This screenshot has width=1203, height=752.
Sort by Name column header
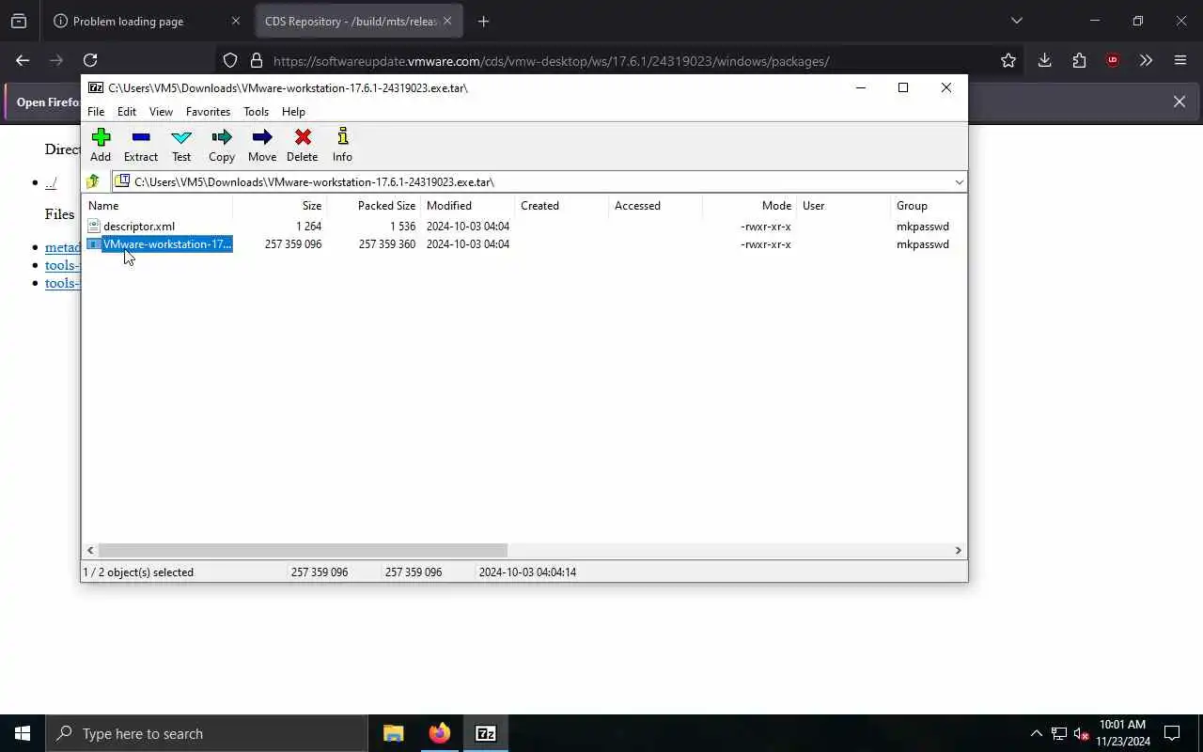coord(158,205)
